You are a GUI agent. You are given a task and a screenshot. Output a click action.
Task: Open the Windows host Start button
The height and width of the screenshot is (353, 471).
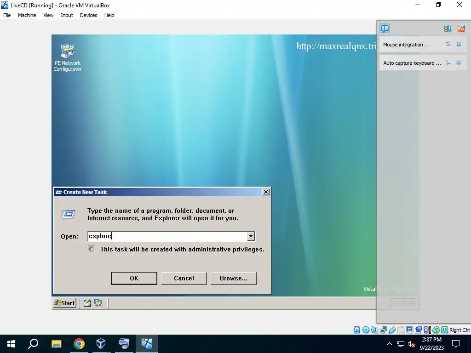(x=11, y=344)
